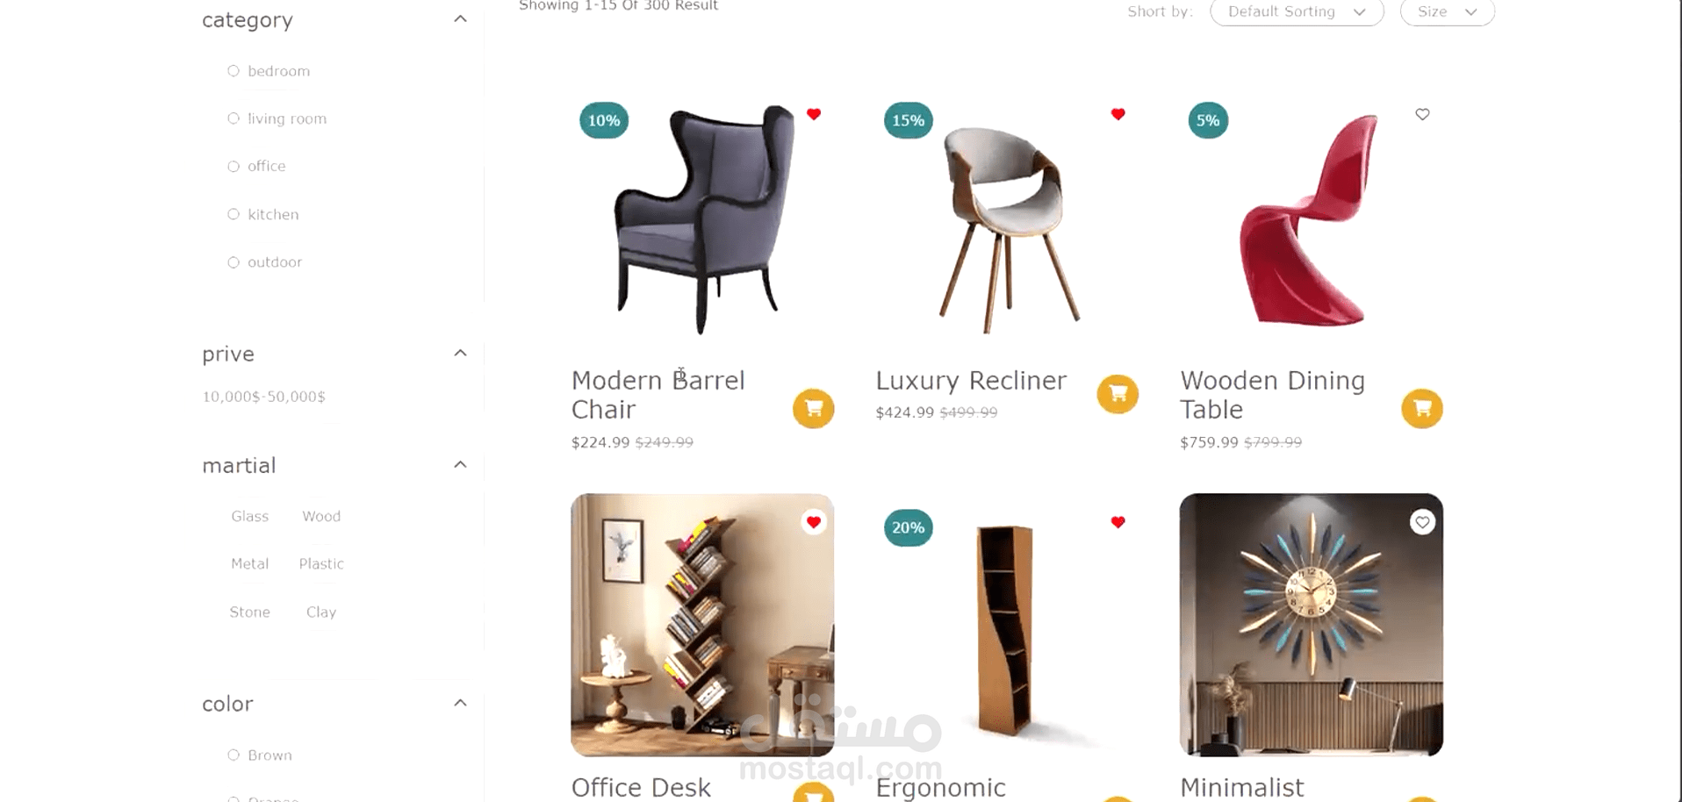Screen dimensions: 1682x802
Task: Toggle heart on Luxury Recliner
Action: point(1118,114)
